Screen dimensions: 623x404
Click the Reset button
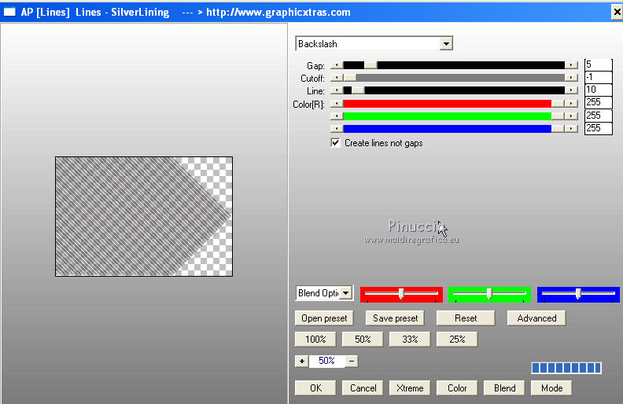(x=466, y=318)
